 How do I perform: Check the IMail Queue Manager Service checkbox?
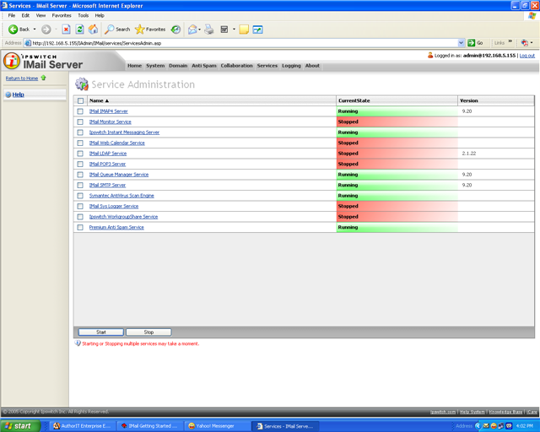[80, 175]
